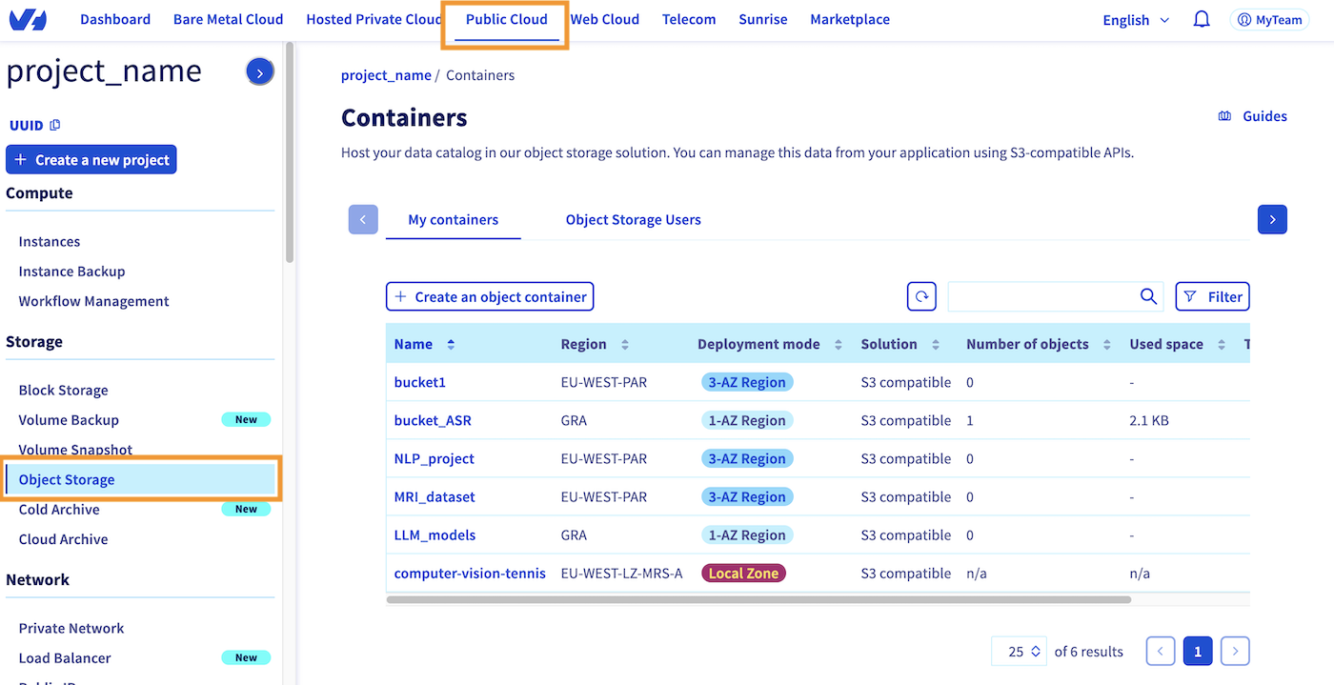Open the English language dropdown

(1135, 20)
